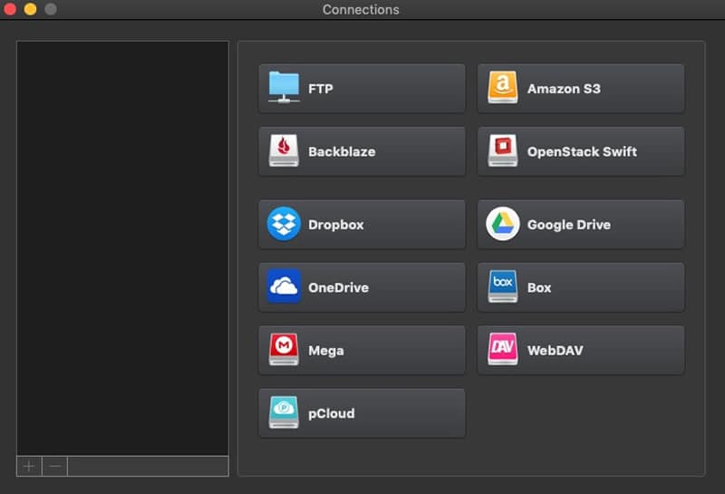Screen dimensions: 725x494
Task: Choose the Box connection button
Action: click(581, 287)
